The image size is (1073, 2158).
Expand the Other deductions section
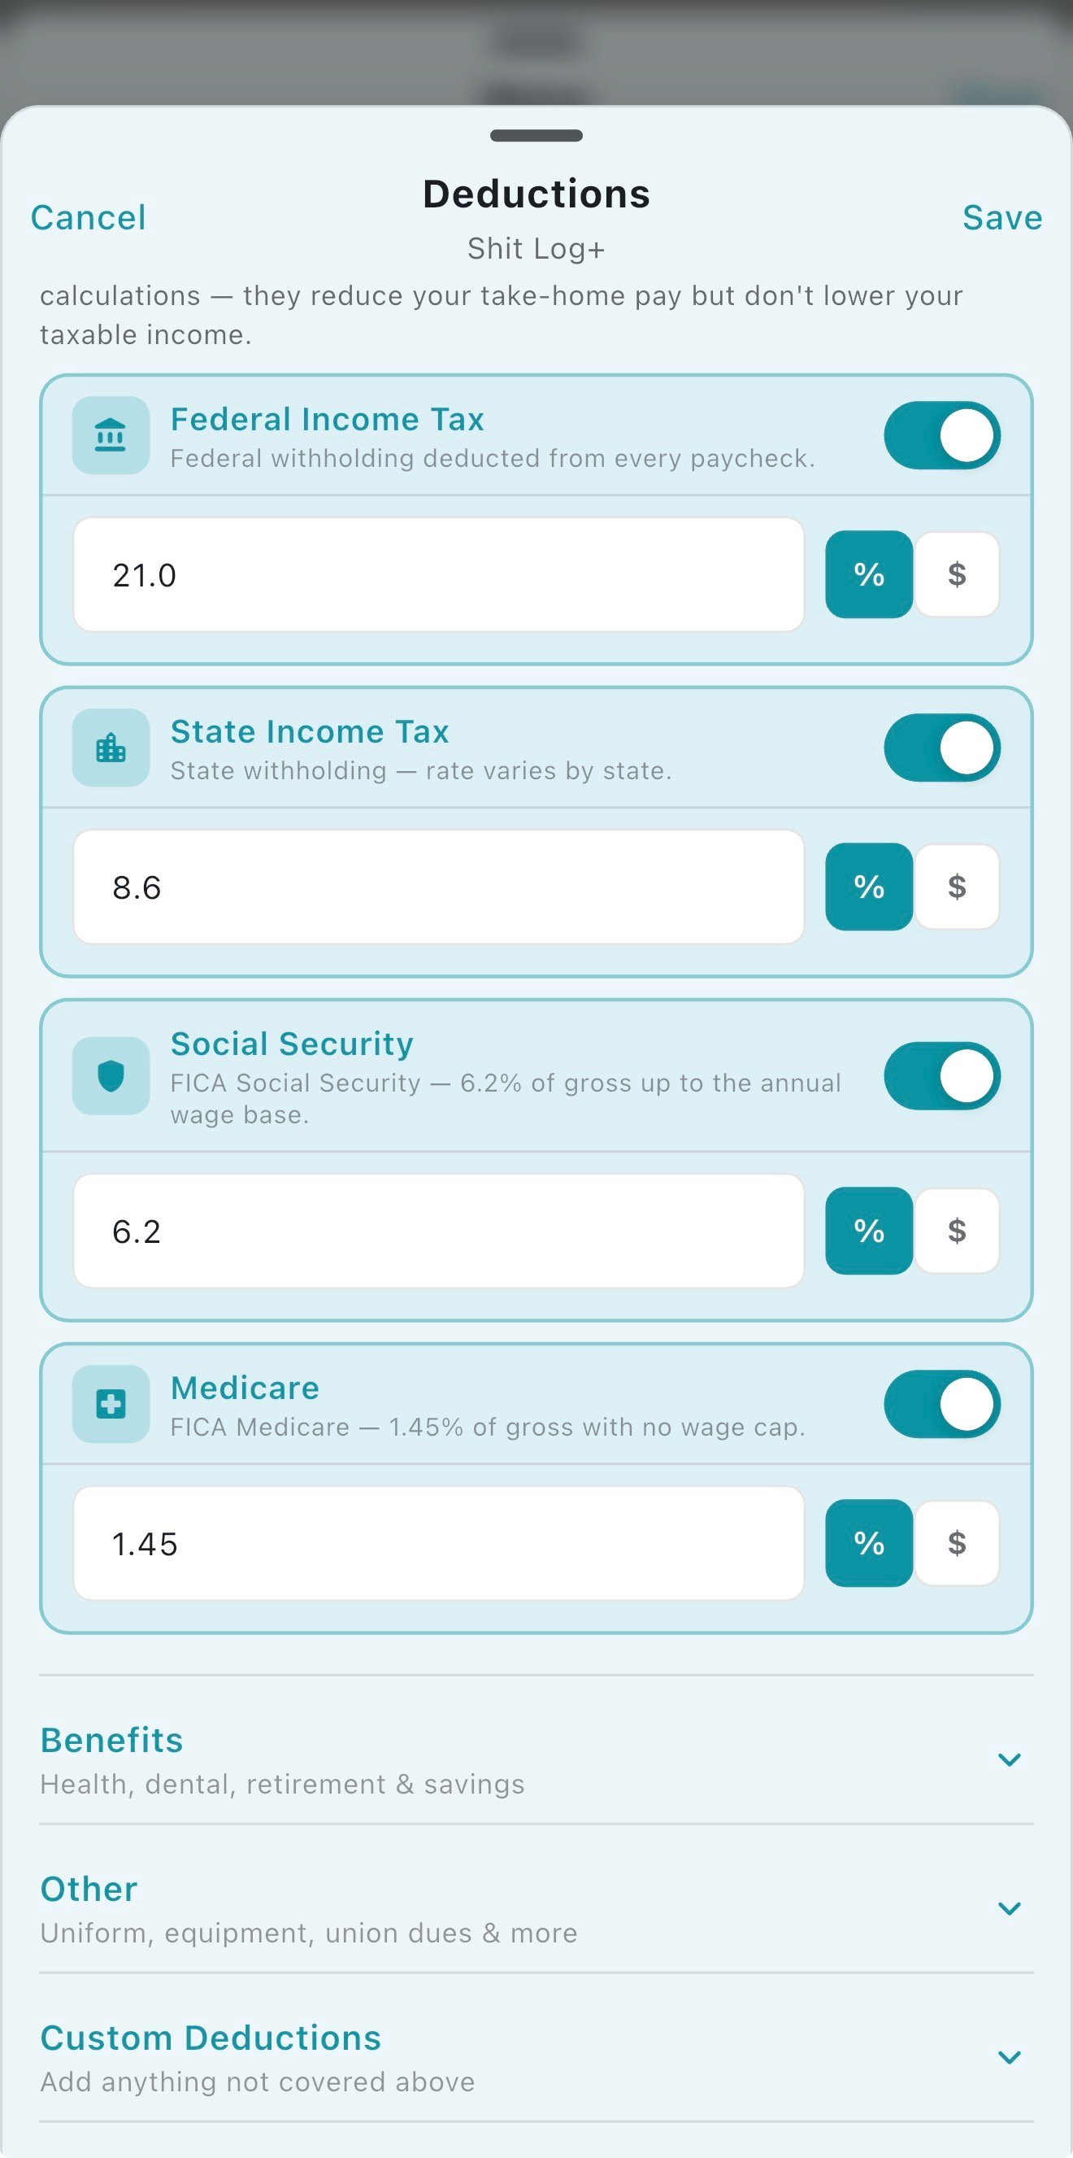[x=1010, y=1909]
